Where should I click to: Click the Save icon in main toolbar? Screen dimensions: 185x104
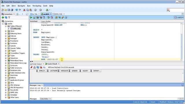click(9, 10)
